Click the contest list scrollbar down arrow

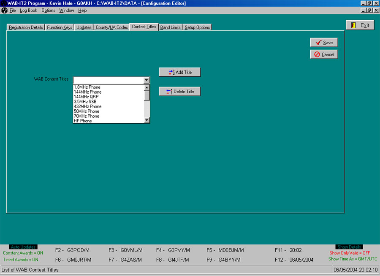pos(147,121)
